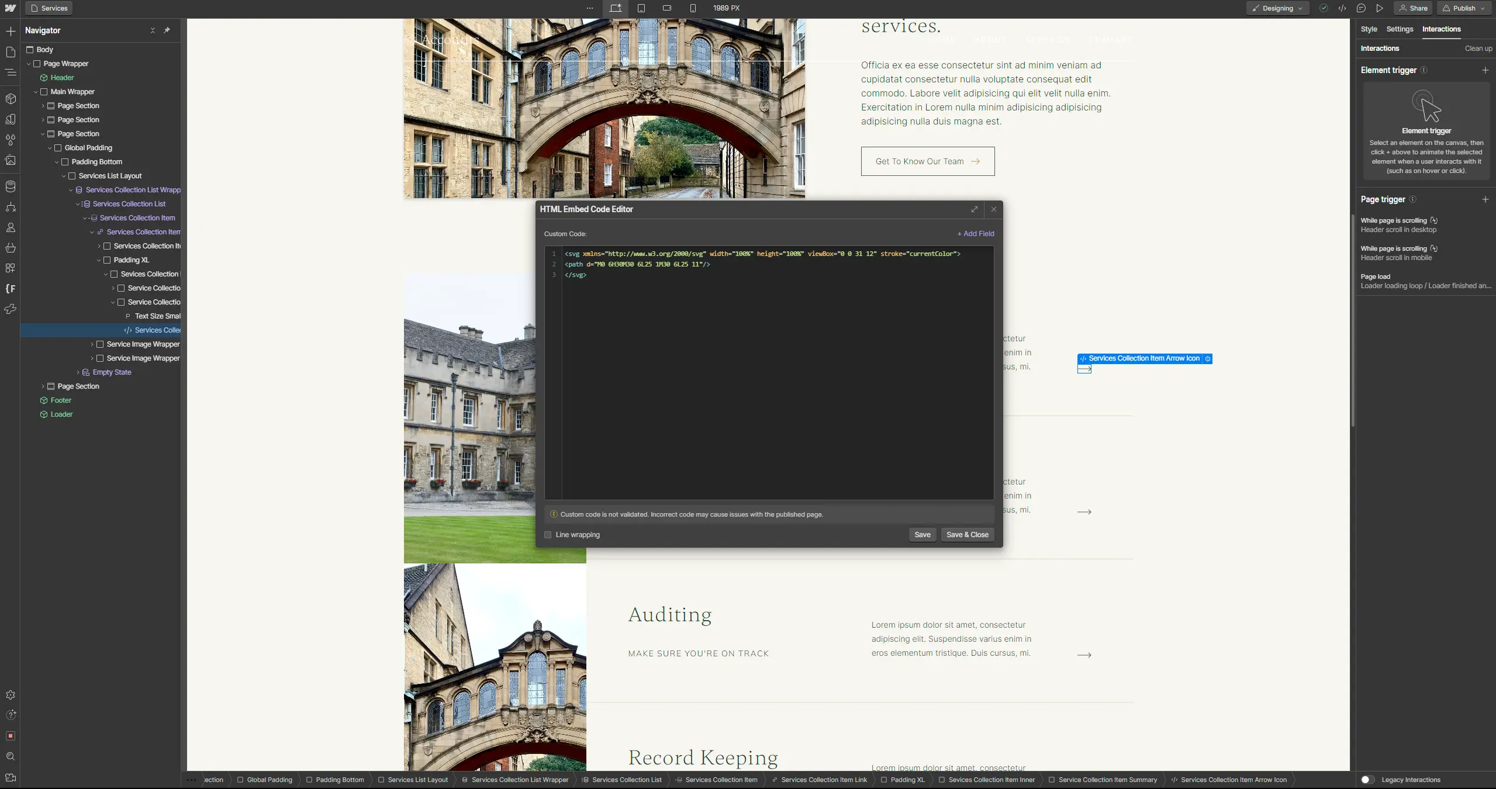Click the + Add Field link

click(x=975, y=234)
